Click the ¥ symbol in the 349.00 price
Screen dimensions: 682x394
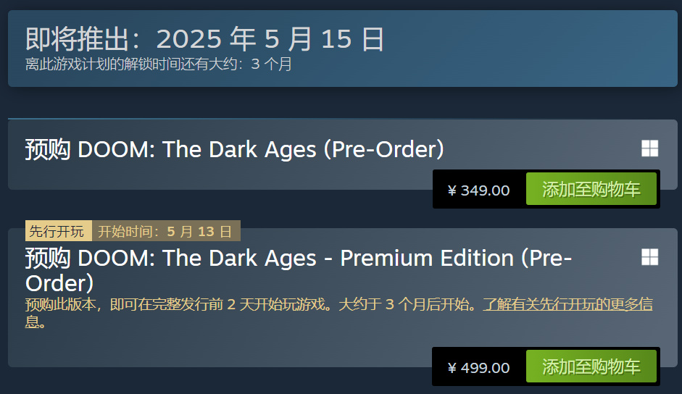coord(452,190)
